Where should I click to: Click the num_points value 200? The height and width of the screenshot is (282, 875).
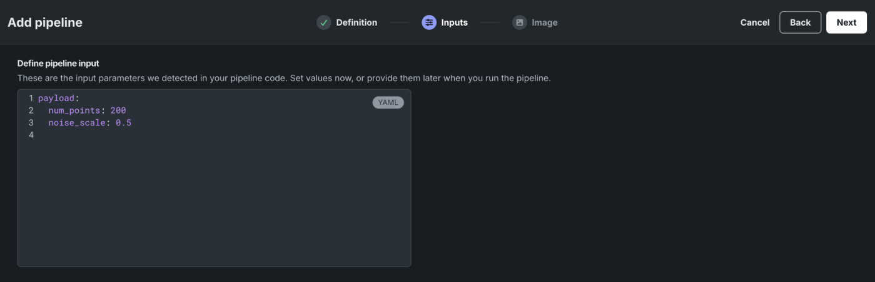point(118,110)
